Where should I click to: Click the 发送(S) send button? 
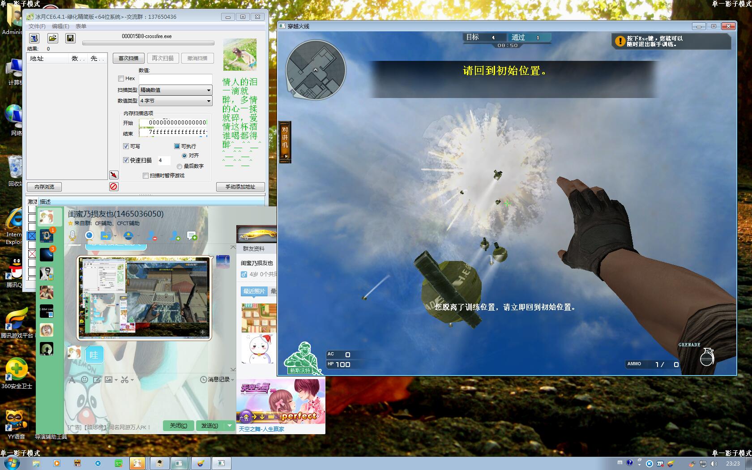click(x=209, y=425)
